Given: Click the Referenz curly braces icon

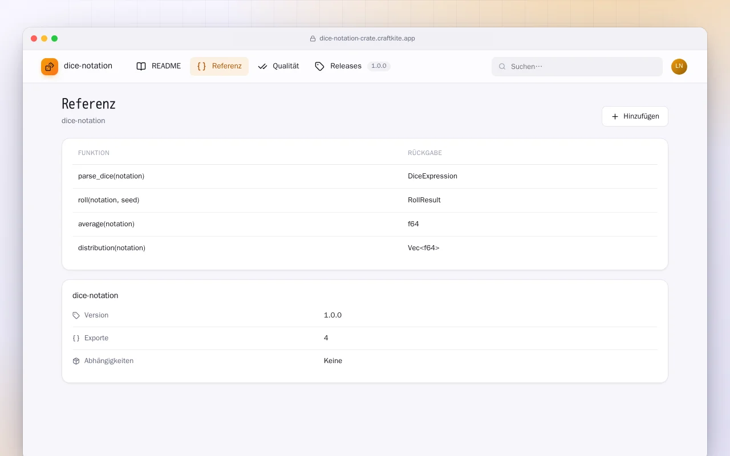Looking at the screenshot, I should pos(201,66).
